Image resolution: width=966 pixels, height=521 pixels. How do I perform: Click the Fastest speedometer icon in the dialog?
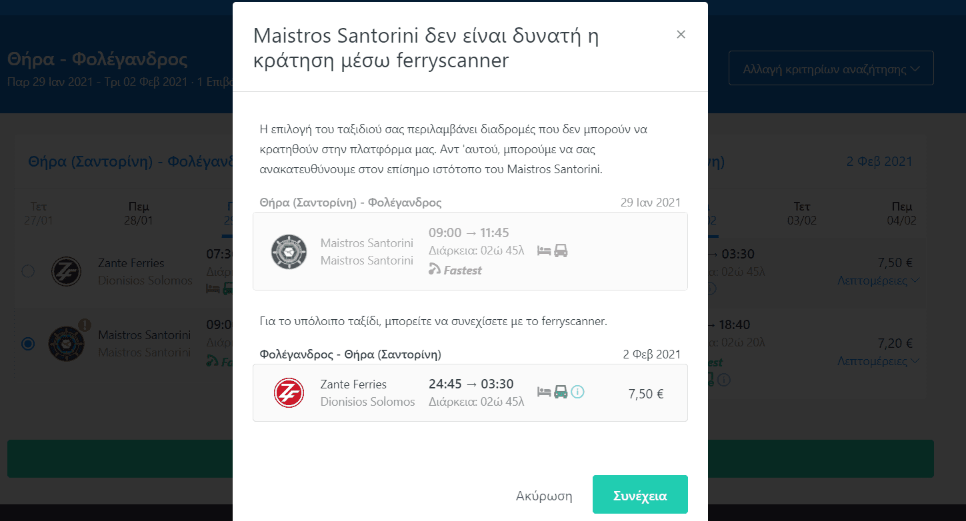435,269
